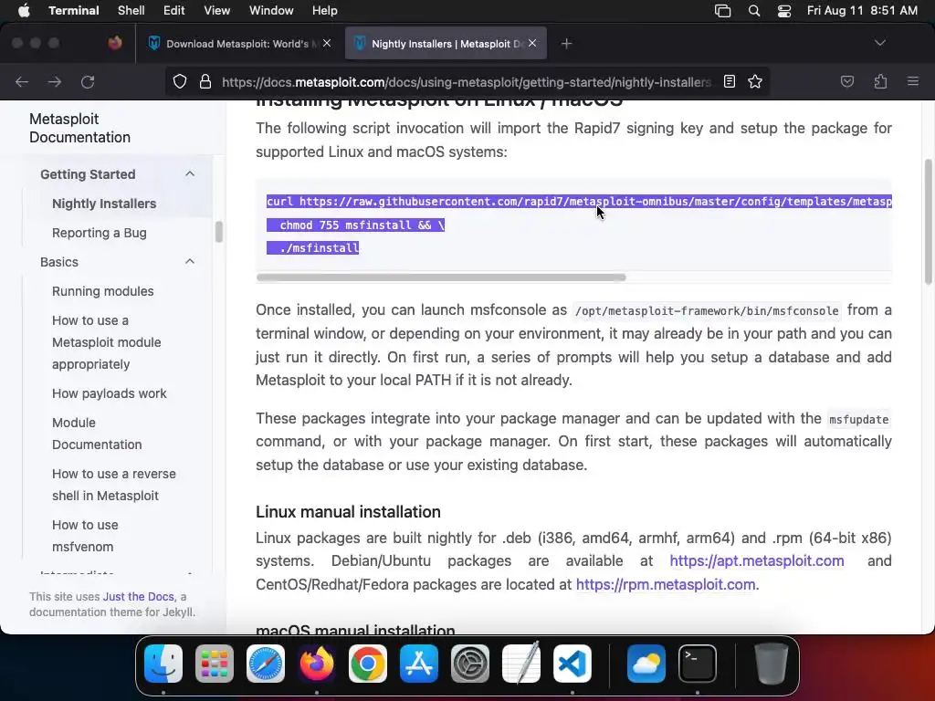Collapse the Getting Started section

pos(190,174)
